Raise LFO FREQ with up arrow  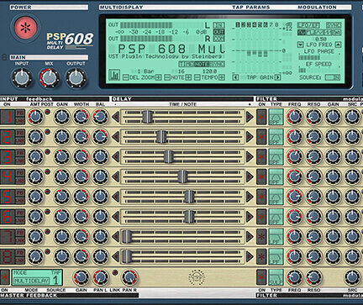click(x=338, y=45)
